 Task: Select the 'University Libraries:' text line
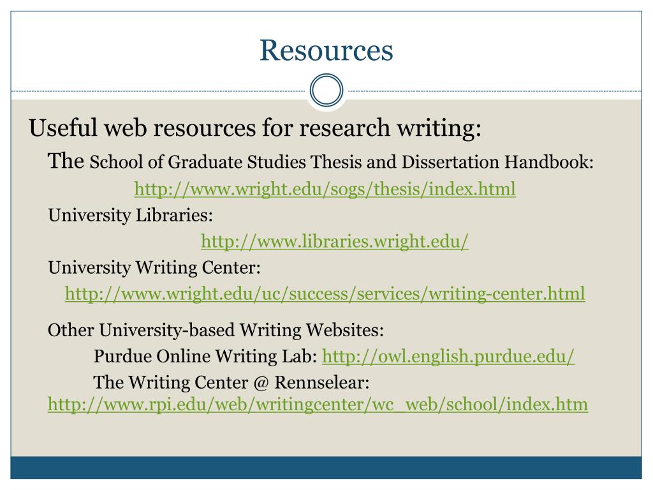click(130, 216)
